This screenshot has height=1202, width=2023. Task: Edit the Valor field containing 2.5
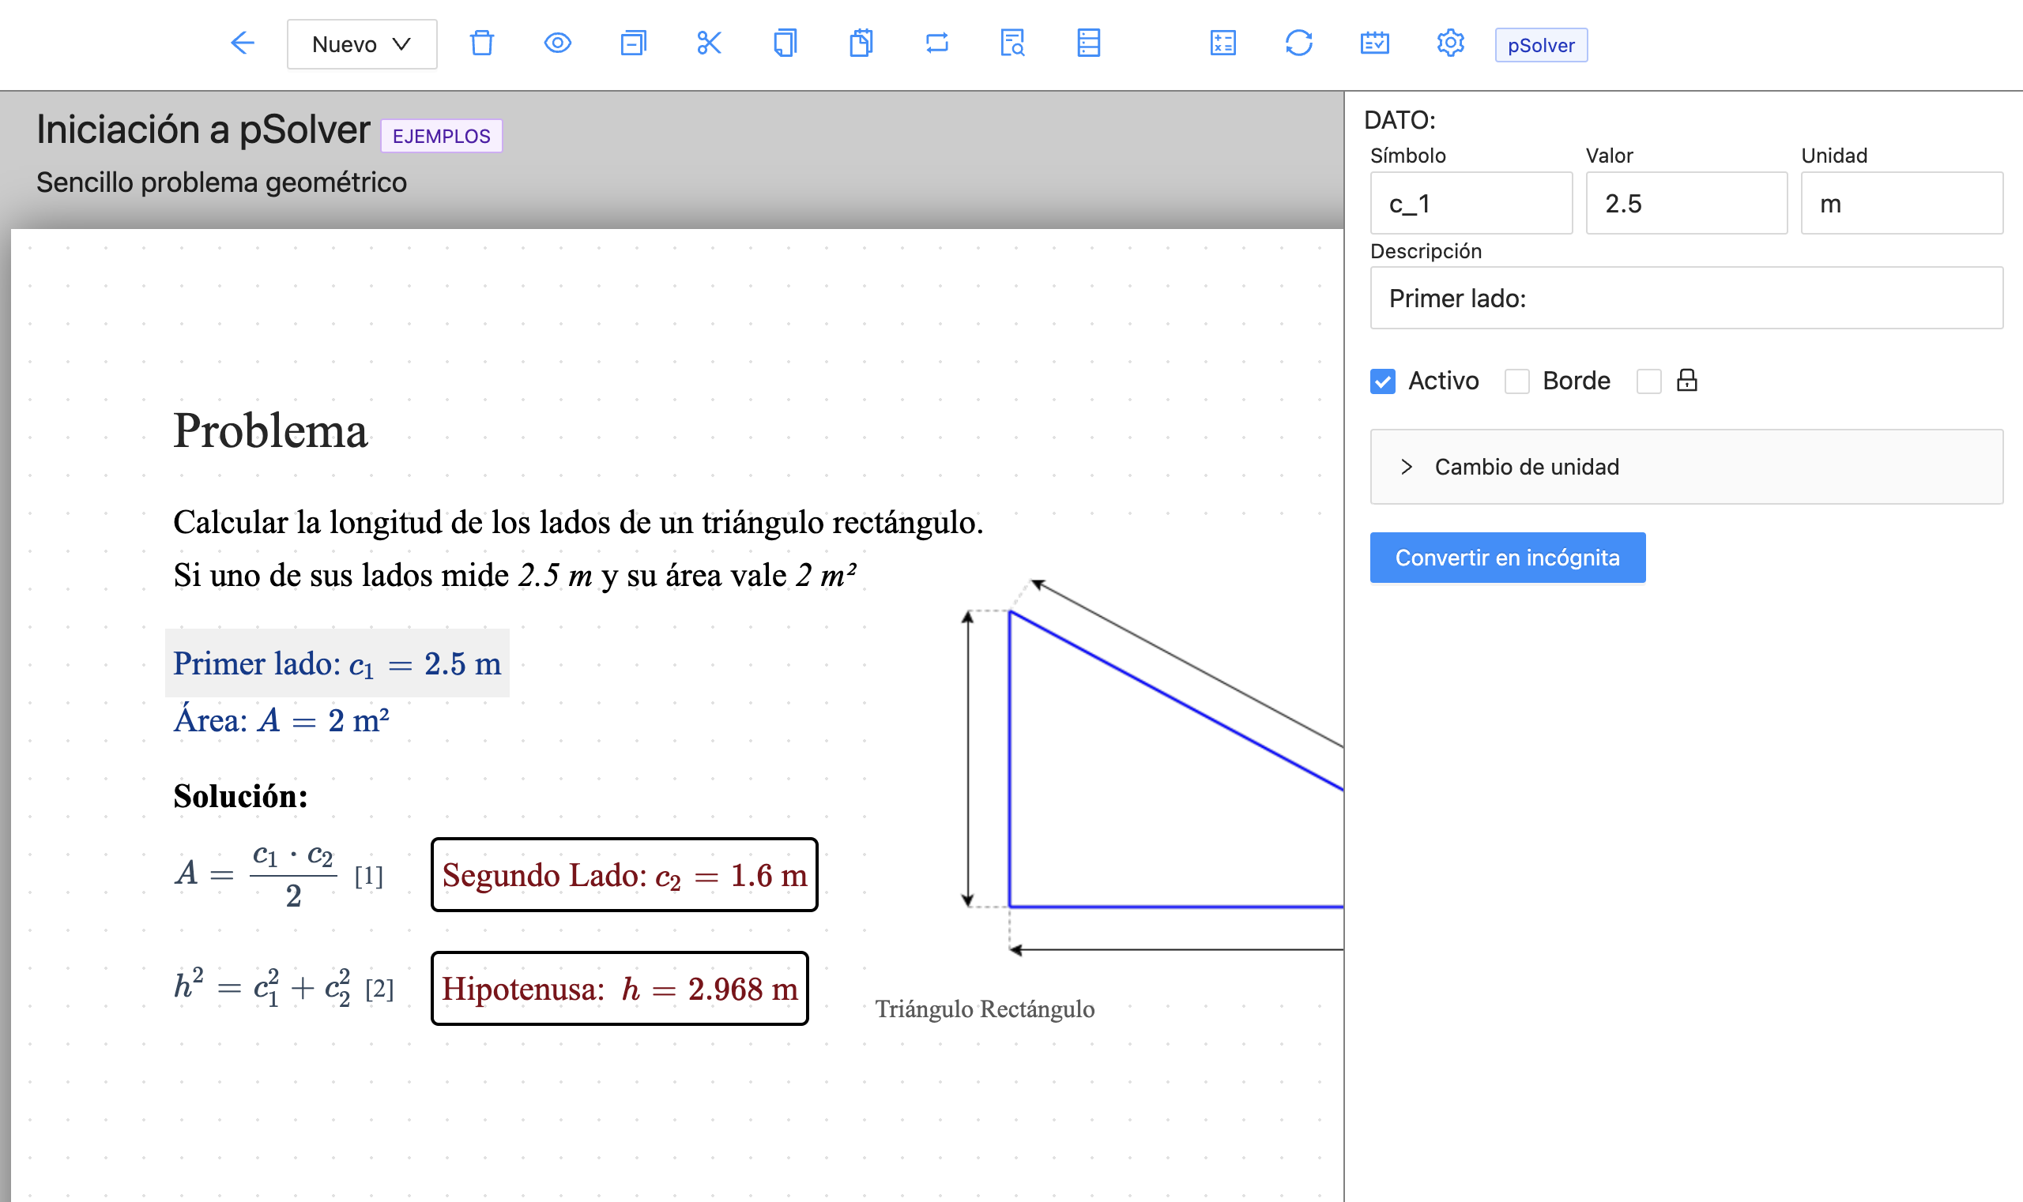click(1686, 203)
